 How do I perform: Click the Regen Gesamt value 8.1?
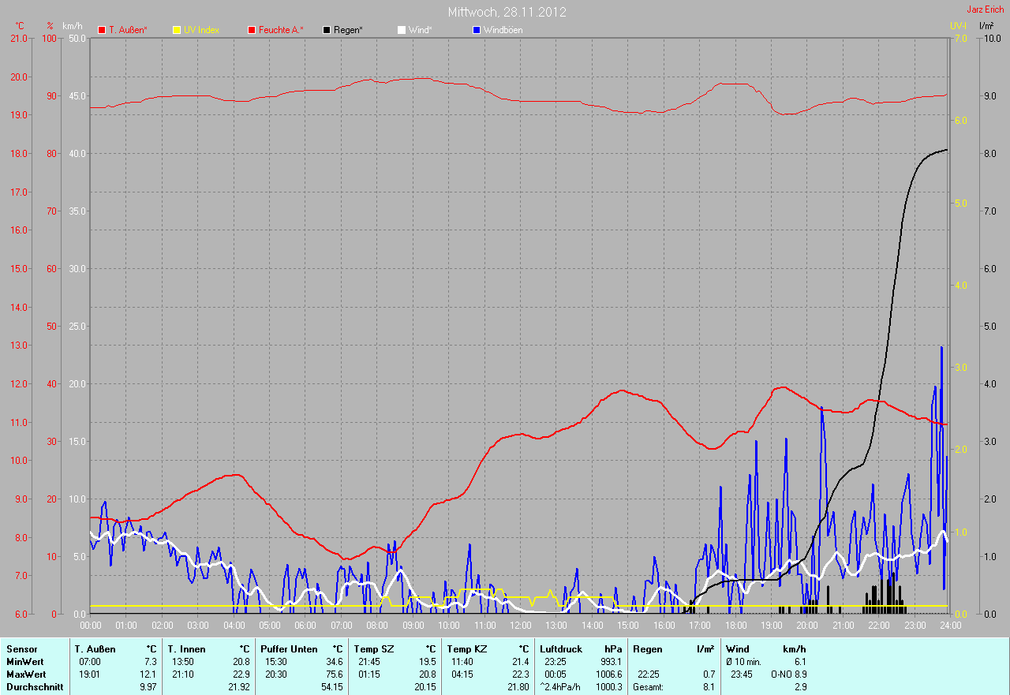(708, 687)
